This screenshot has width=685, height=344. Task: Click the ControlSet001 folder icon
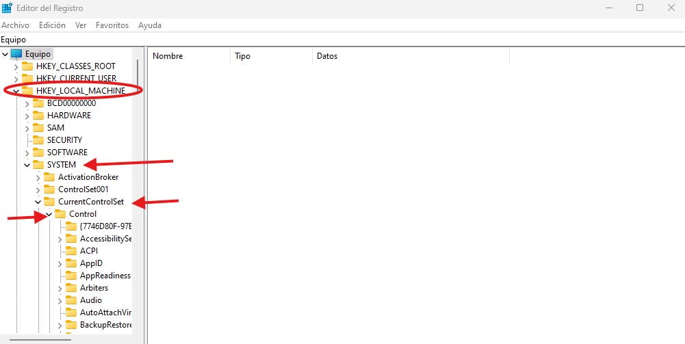[x=49, y=189]
